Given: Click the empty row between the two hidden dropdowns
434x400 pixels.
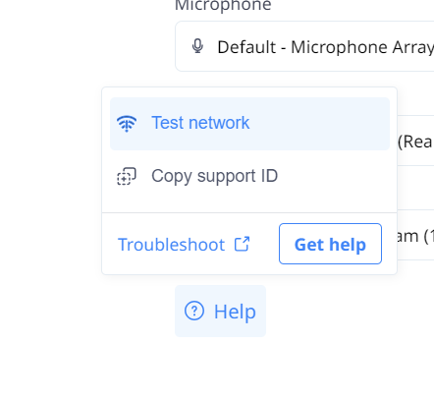Looking at the screenshot, I should tap(415, 188).
